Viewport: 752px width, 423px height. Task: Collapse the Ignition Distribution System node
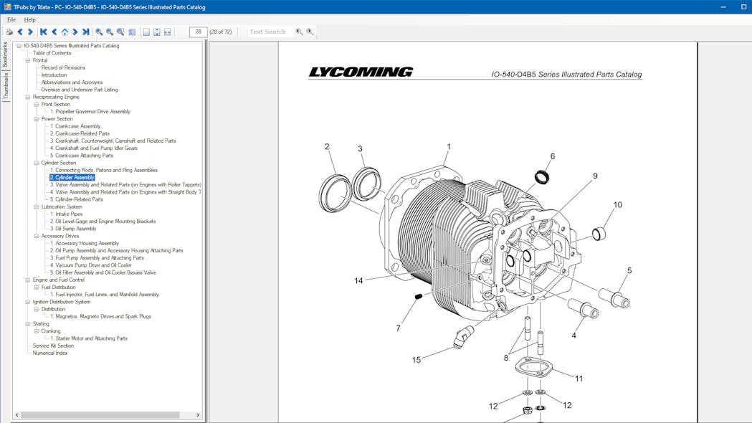pos(27,302)
